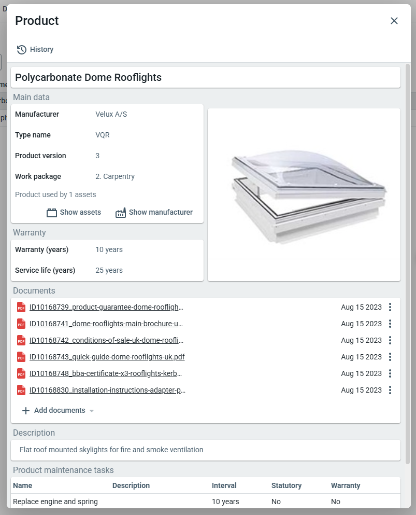Viewport: 416px width, 515px height.
Task: Click PDF icon of product-guarantee file
Action: (21, 307)
